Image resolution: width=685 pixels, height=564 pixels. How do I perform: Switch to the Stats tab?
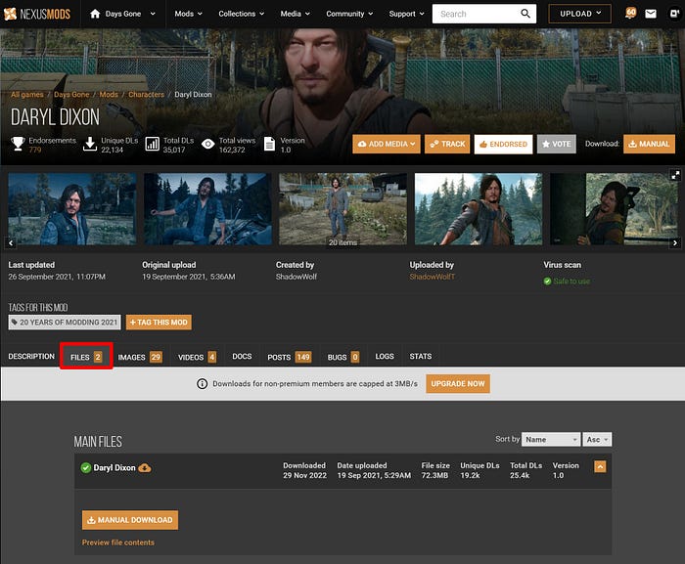(420, 356)
